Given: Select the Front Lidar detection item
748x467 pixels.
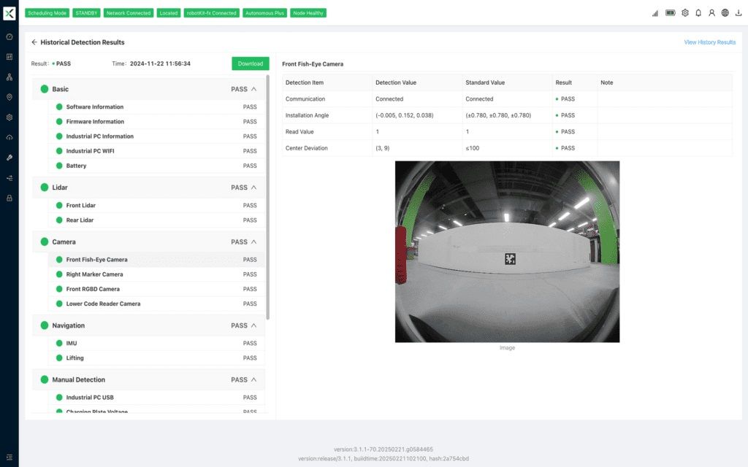Looking at the screenshot, I should (x=80, y=205).
